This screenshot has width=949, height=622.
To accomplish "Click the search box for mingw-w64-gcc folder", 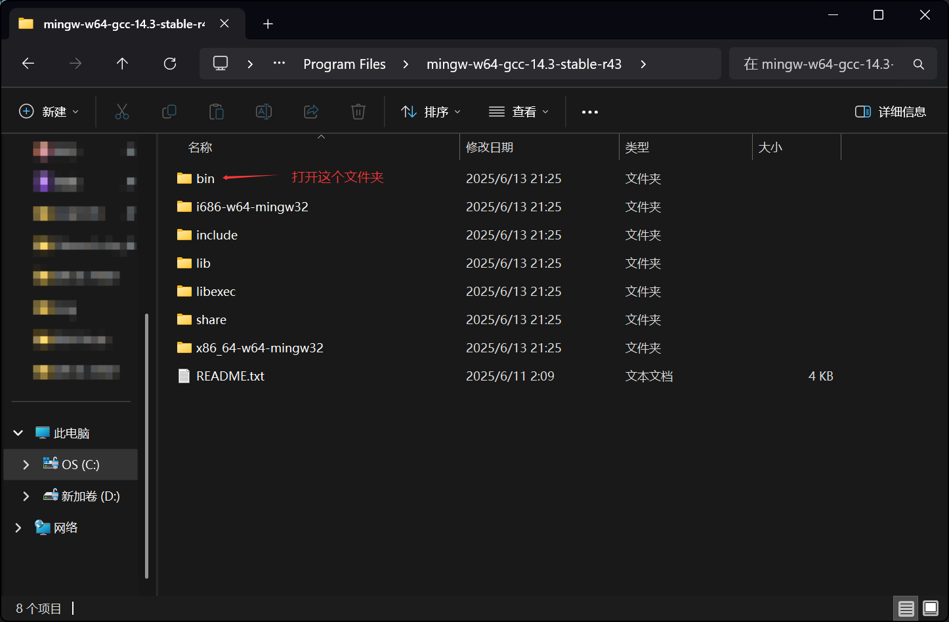I will (x=820, y=64).
